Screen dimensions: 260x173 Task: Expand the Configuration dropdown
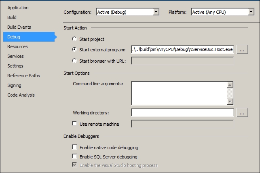point(156,12)
